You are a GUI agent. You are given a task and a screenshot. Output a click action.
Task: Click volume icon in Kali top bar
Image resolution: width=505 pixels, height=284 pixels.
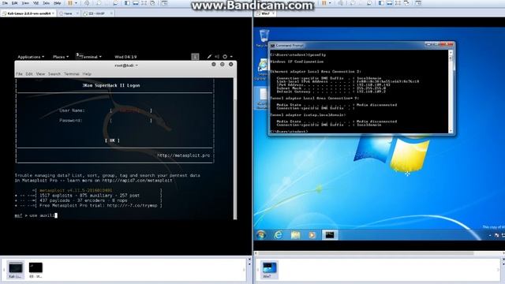click(217, 57)
